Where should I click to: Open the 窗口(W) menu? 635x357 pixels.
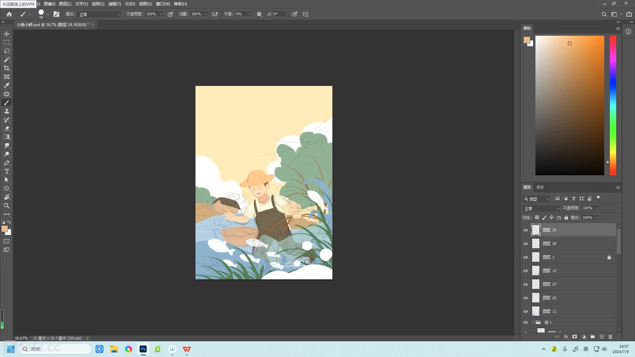click(163, 4)
